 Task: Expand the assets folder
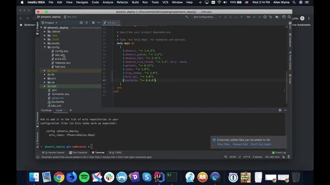(x=45, y=43)
